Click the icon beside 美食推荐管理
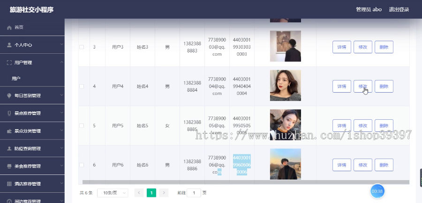The width and height of the screenshot is (422, 203). [9, 166]
